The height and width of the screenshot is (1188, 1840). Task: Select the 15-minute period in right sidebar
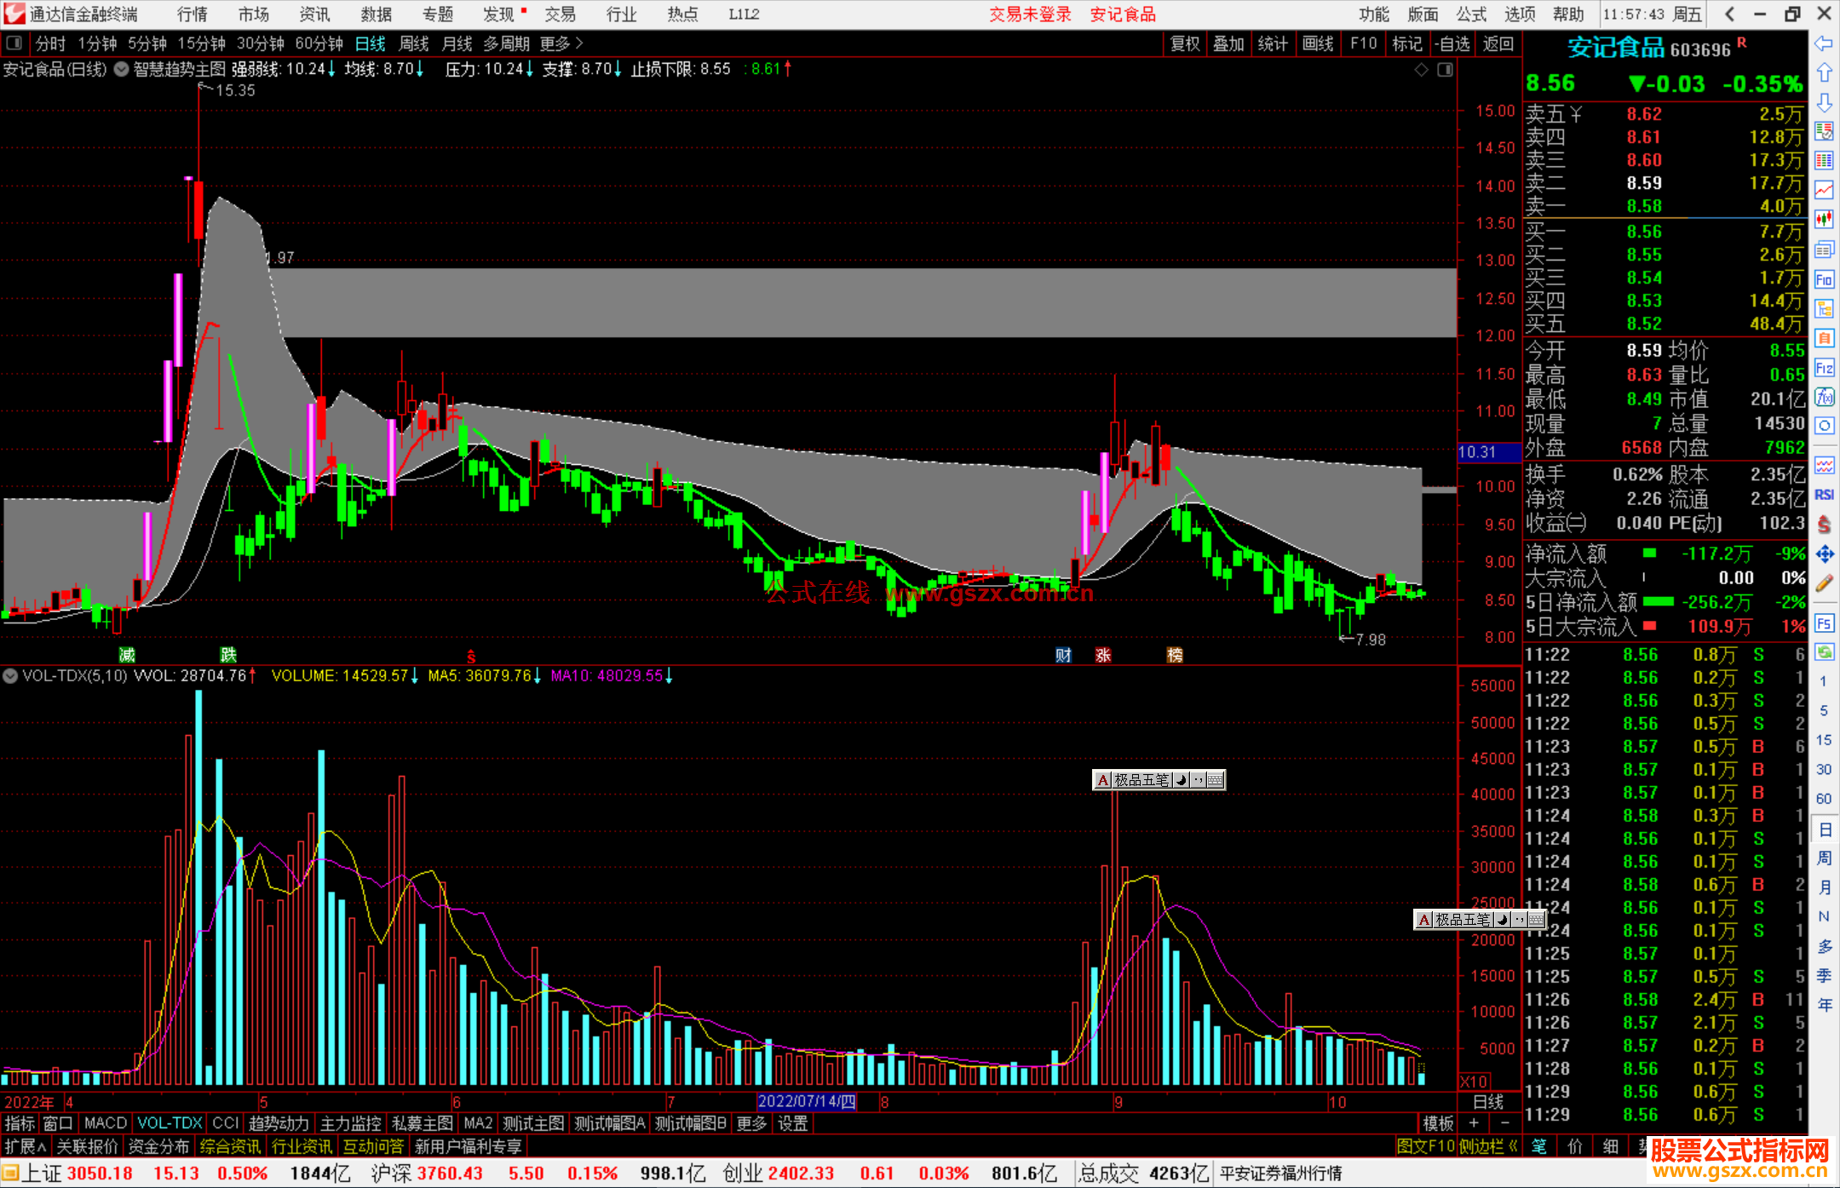pyautogui.click(x=1823, y=740)
